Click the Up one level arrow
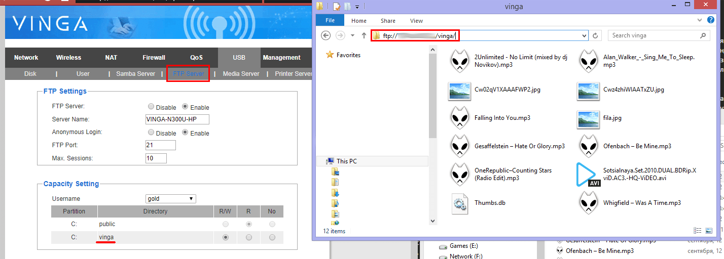This screenshot has height=259, width=724. click(x=364, y=35)
